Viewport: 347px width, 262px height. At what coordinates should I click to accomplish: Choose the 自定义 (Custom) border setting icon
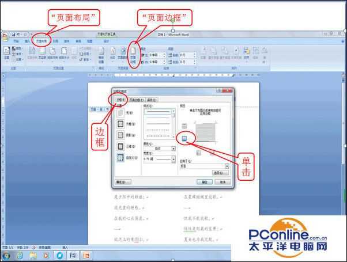[x=120, y=158]
